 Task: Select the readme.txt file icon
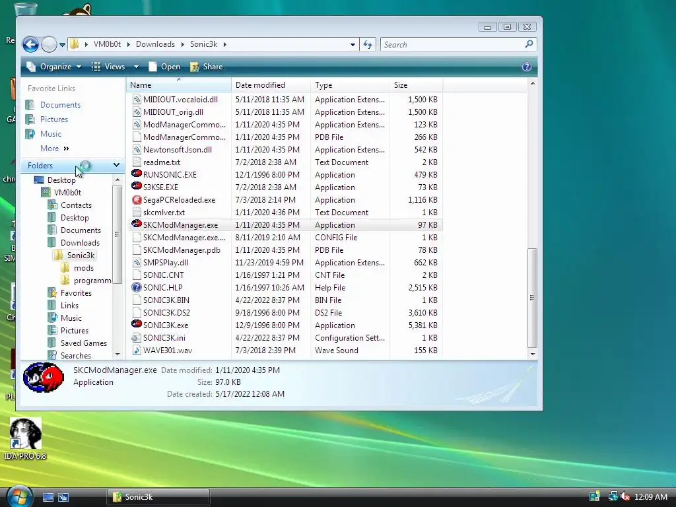click(137, 162)
